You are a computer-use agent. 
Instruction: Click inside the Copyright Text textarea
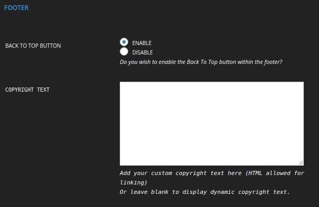(212, 124)
